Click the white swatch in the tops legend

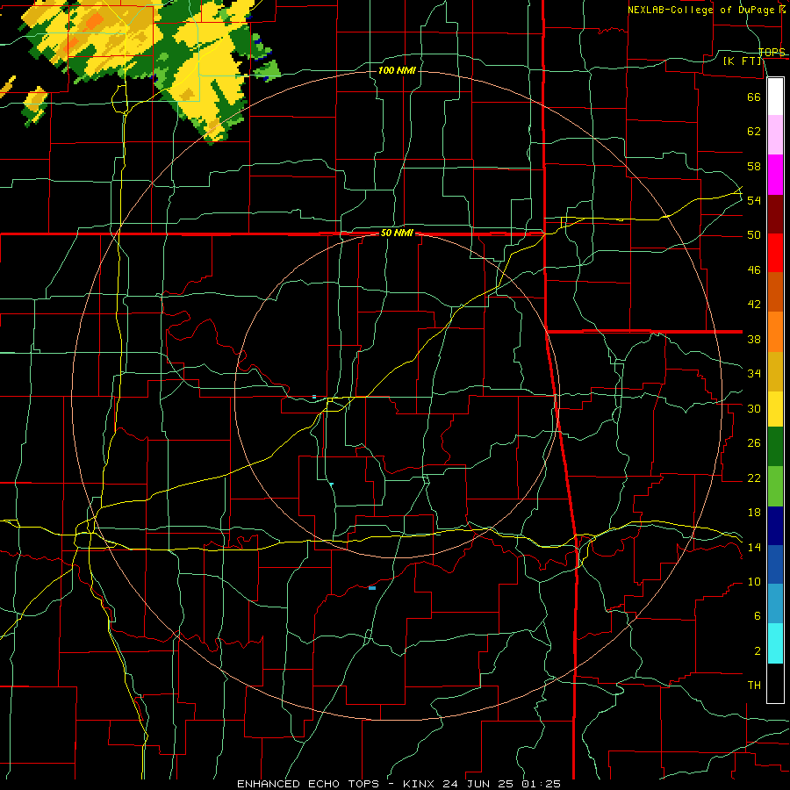coord(775,97)
